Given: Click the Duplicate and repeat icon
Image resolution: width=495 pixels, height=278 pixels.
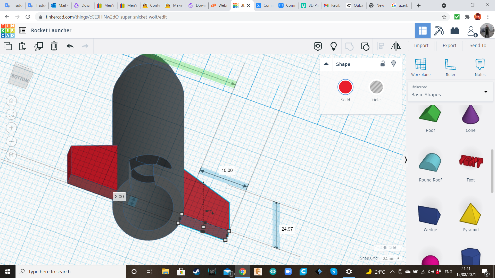Looking at the screenshot, I should 39,46.
